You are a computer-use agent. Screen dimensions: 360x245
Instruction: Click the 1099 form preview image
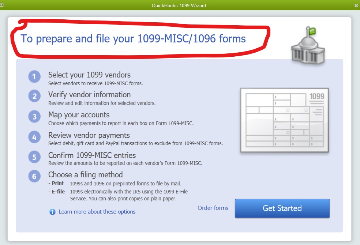(285, 120)
